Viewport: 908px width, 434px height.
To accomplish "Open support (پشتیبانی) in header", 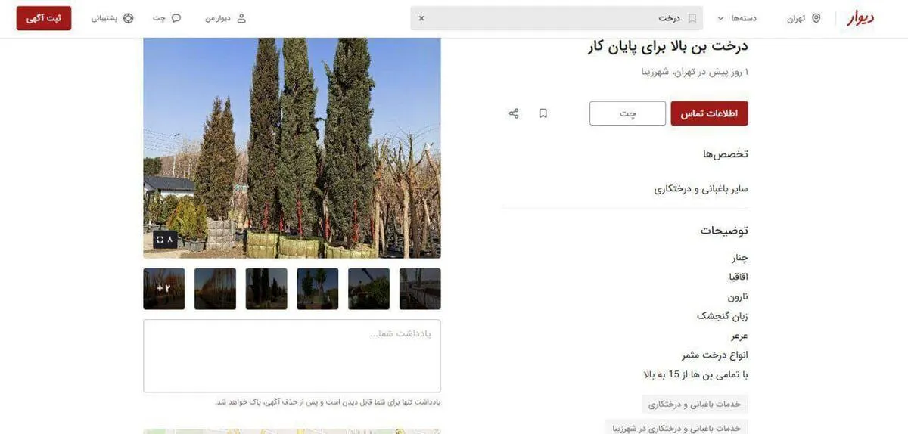I will tap(112, 18).
